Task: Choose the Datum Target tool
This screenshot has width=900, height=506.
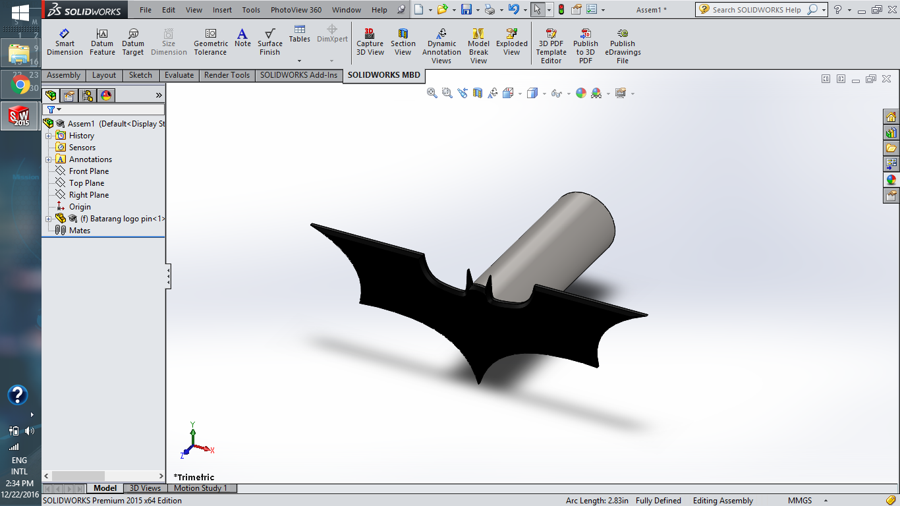Action: 133,42
